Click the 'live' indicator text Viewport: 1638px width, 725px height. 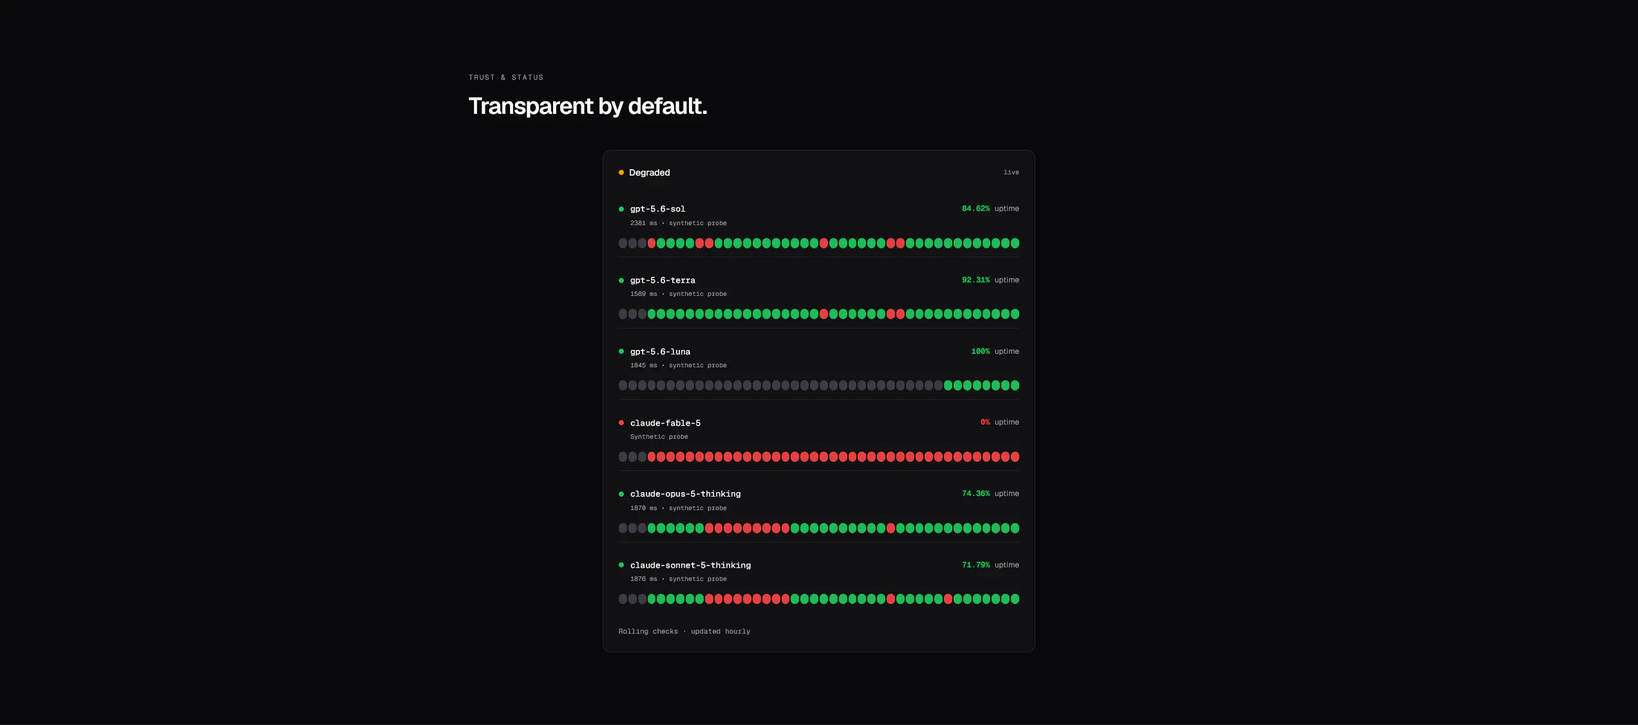click(1011, 172)
